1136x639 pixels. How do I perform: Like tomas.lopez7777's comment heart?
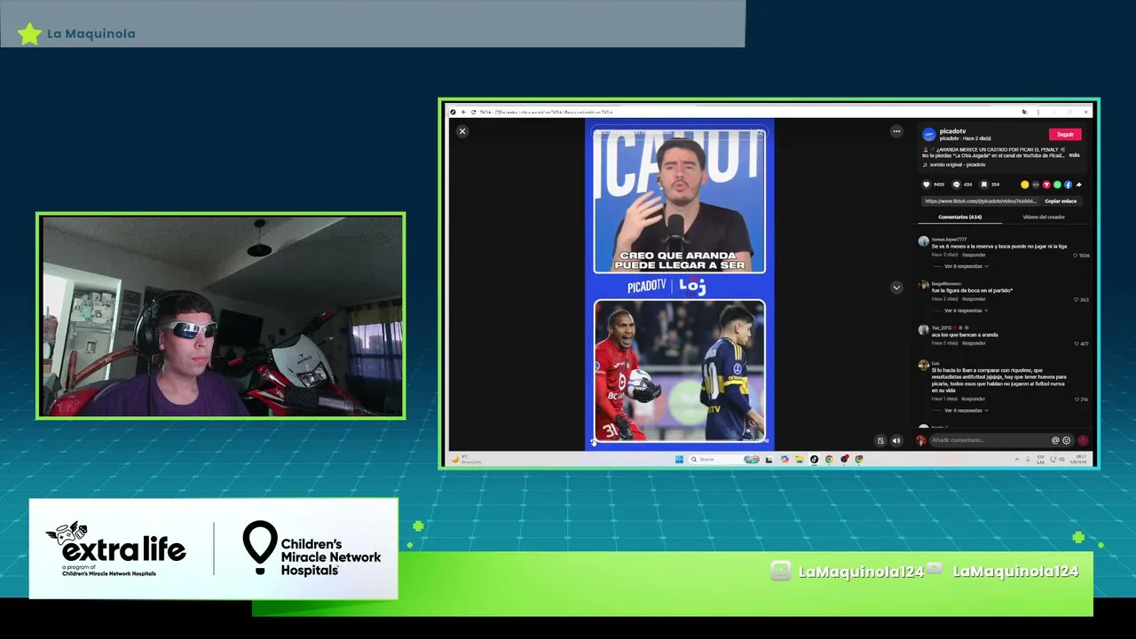(x=1076, y=256)
